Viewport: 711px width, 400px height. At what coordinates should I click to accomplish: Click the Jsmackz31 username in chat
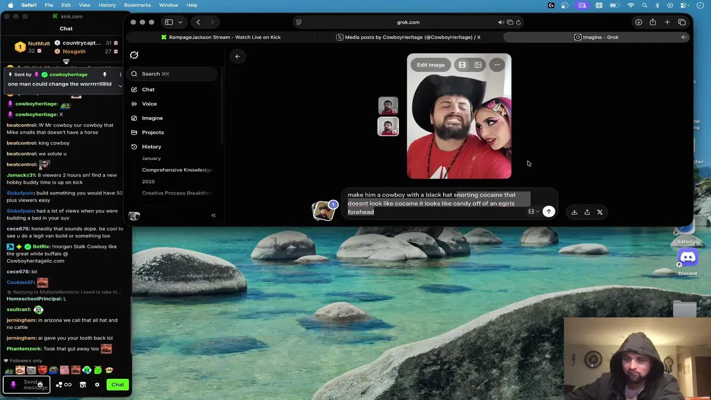[x=22, y=175]
